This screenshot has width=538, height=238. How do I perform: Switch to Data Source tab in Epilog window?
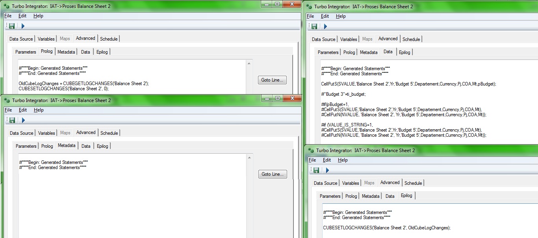[x=325, y=183]
